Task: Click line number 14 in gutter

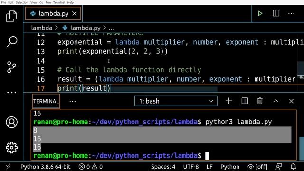Action: [x=41, y=61]
